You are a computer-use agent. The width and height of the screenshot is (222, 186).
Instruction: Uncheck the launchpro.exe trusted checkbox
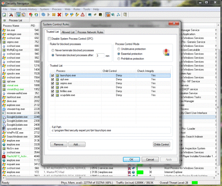tap(52, 76)
